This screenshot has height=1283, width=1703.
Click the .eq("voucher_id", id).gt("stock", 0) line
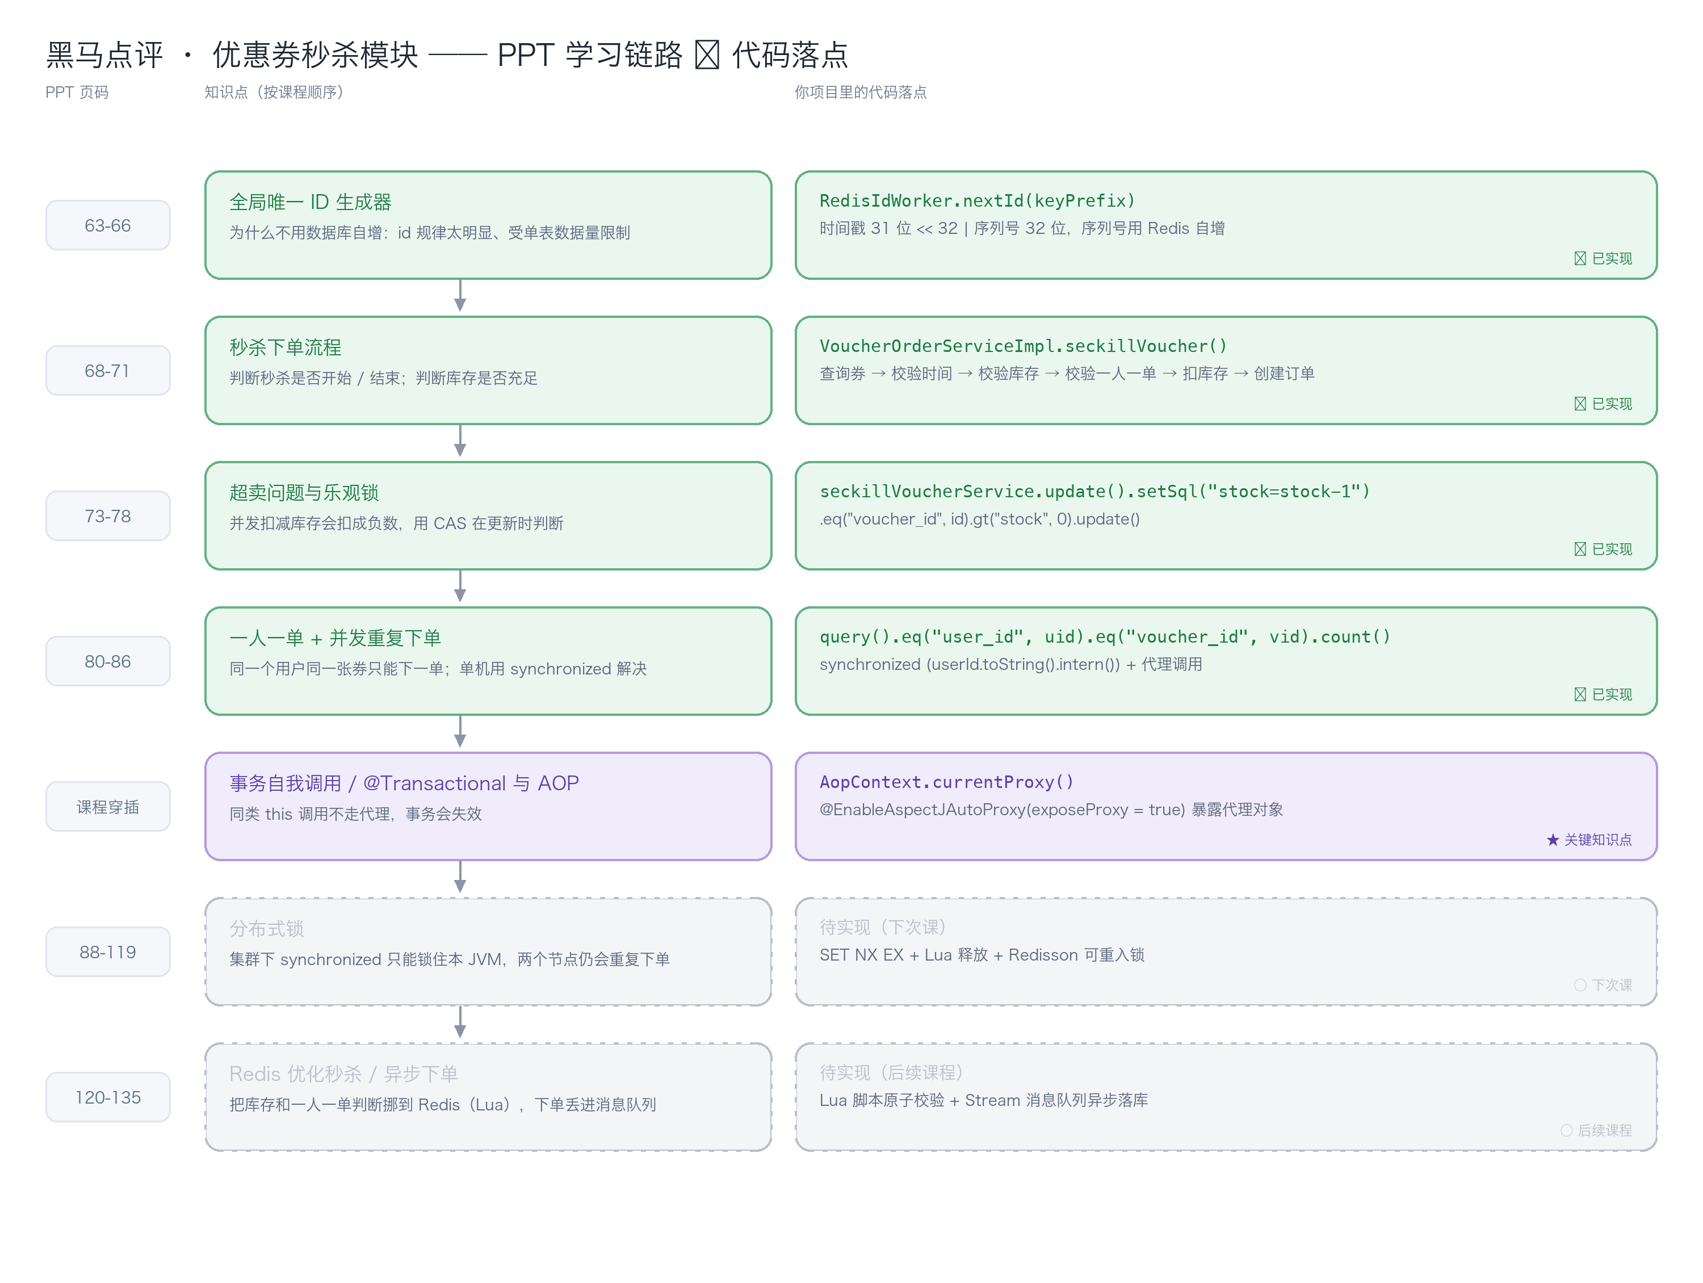click(979, 519)
